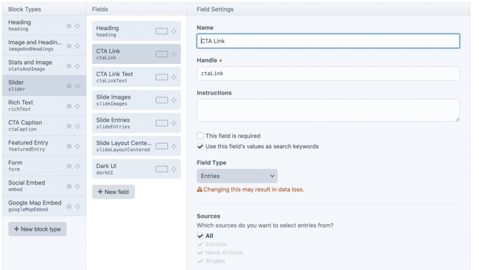This screenshot has width=479, height=270.
Task: Click the width icon on Heading field
Action: pos(162,31)
